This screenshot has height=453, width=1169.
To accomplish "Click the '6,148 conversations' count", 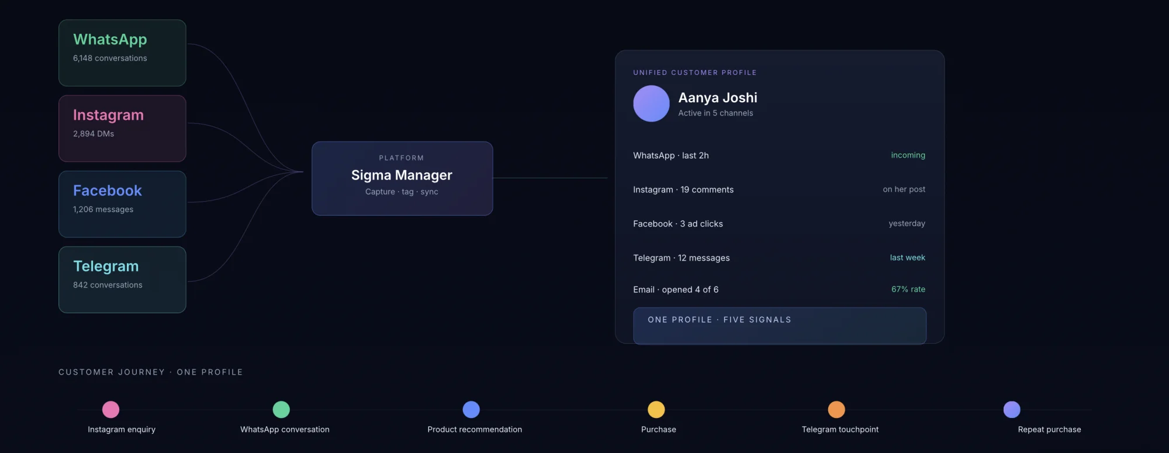I will pyautogui.click(x=110, y=58).
